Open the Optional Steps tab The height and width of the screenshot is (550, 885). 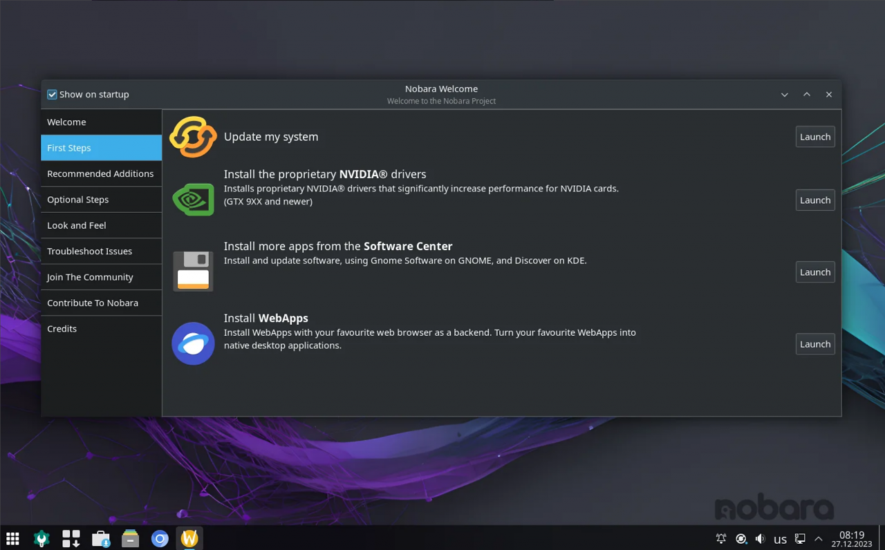pyautogui.click(x=101, y=200)
